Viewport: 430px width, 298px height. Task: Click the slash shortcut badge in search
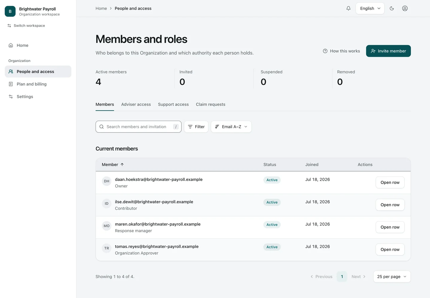pyautogui.click(x=176, y=127)
